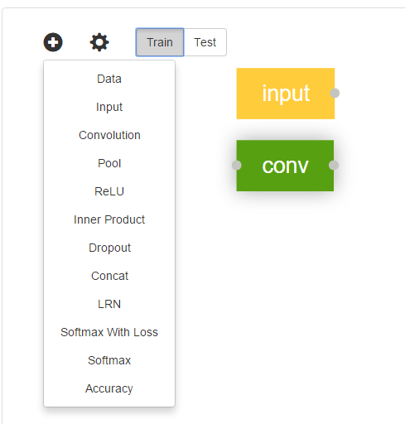Screen dimensions: 405x424
Task: Select the Train mode toggle
Action: [160, 42]
